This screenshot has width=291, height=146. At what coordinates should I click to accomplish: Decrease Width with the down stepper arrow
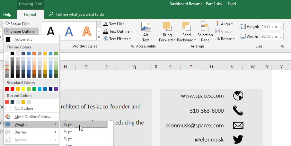coord(281,38)
